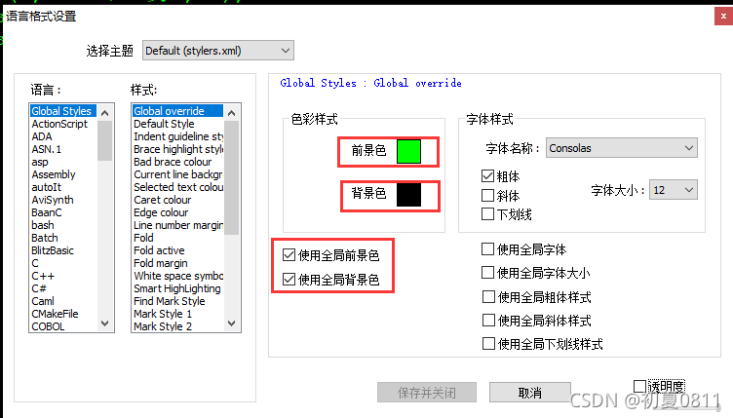Close the 语言格式设置 dialog
The height and width of the screenshot is (418, 733).
(x=723, y=17)
